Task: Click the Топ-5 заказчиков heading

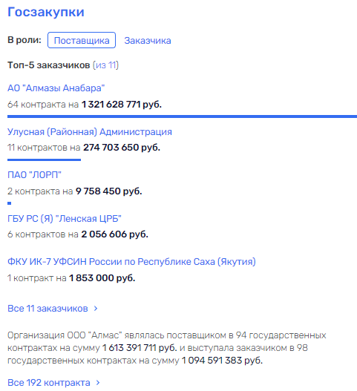Action: [49, 65]
